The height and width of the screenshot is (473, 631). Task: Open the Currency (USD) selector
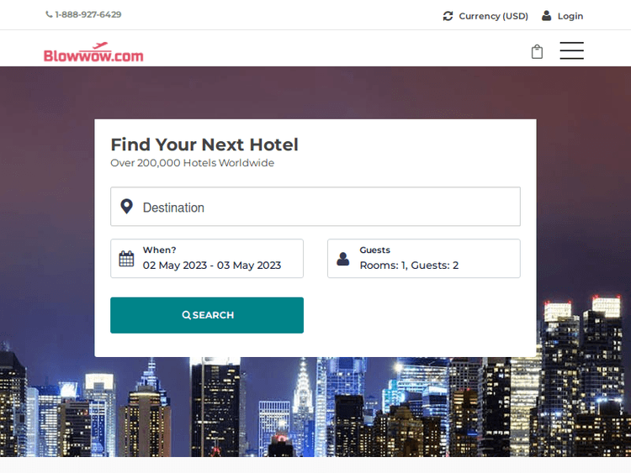point(493,16)
